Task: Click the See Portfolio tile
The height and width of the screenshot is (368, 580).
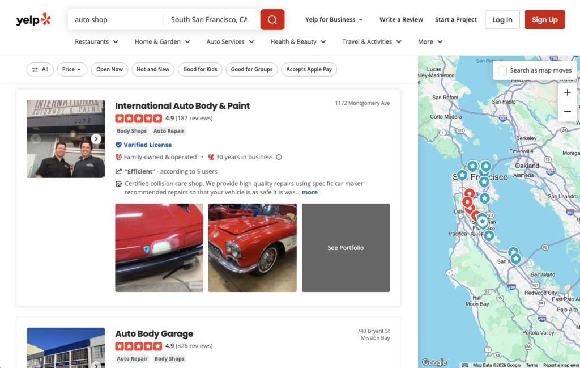Action: pyautogui.click(x=346, y=248)
